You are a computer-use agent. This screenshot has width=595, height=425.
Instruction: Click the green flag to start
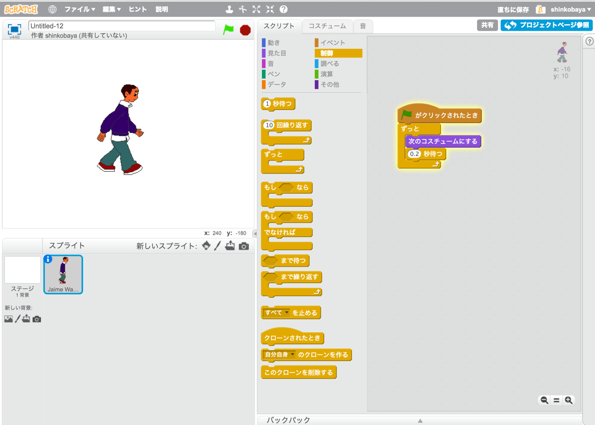[x=229, y=29]
